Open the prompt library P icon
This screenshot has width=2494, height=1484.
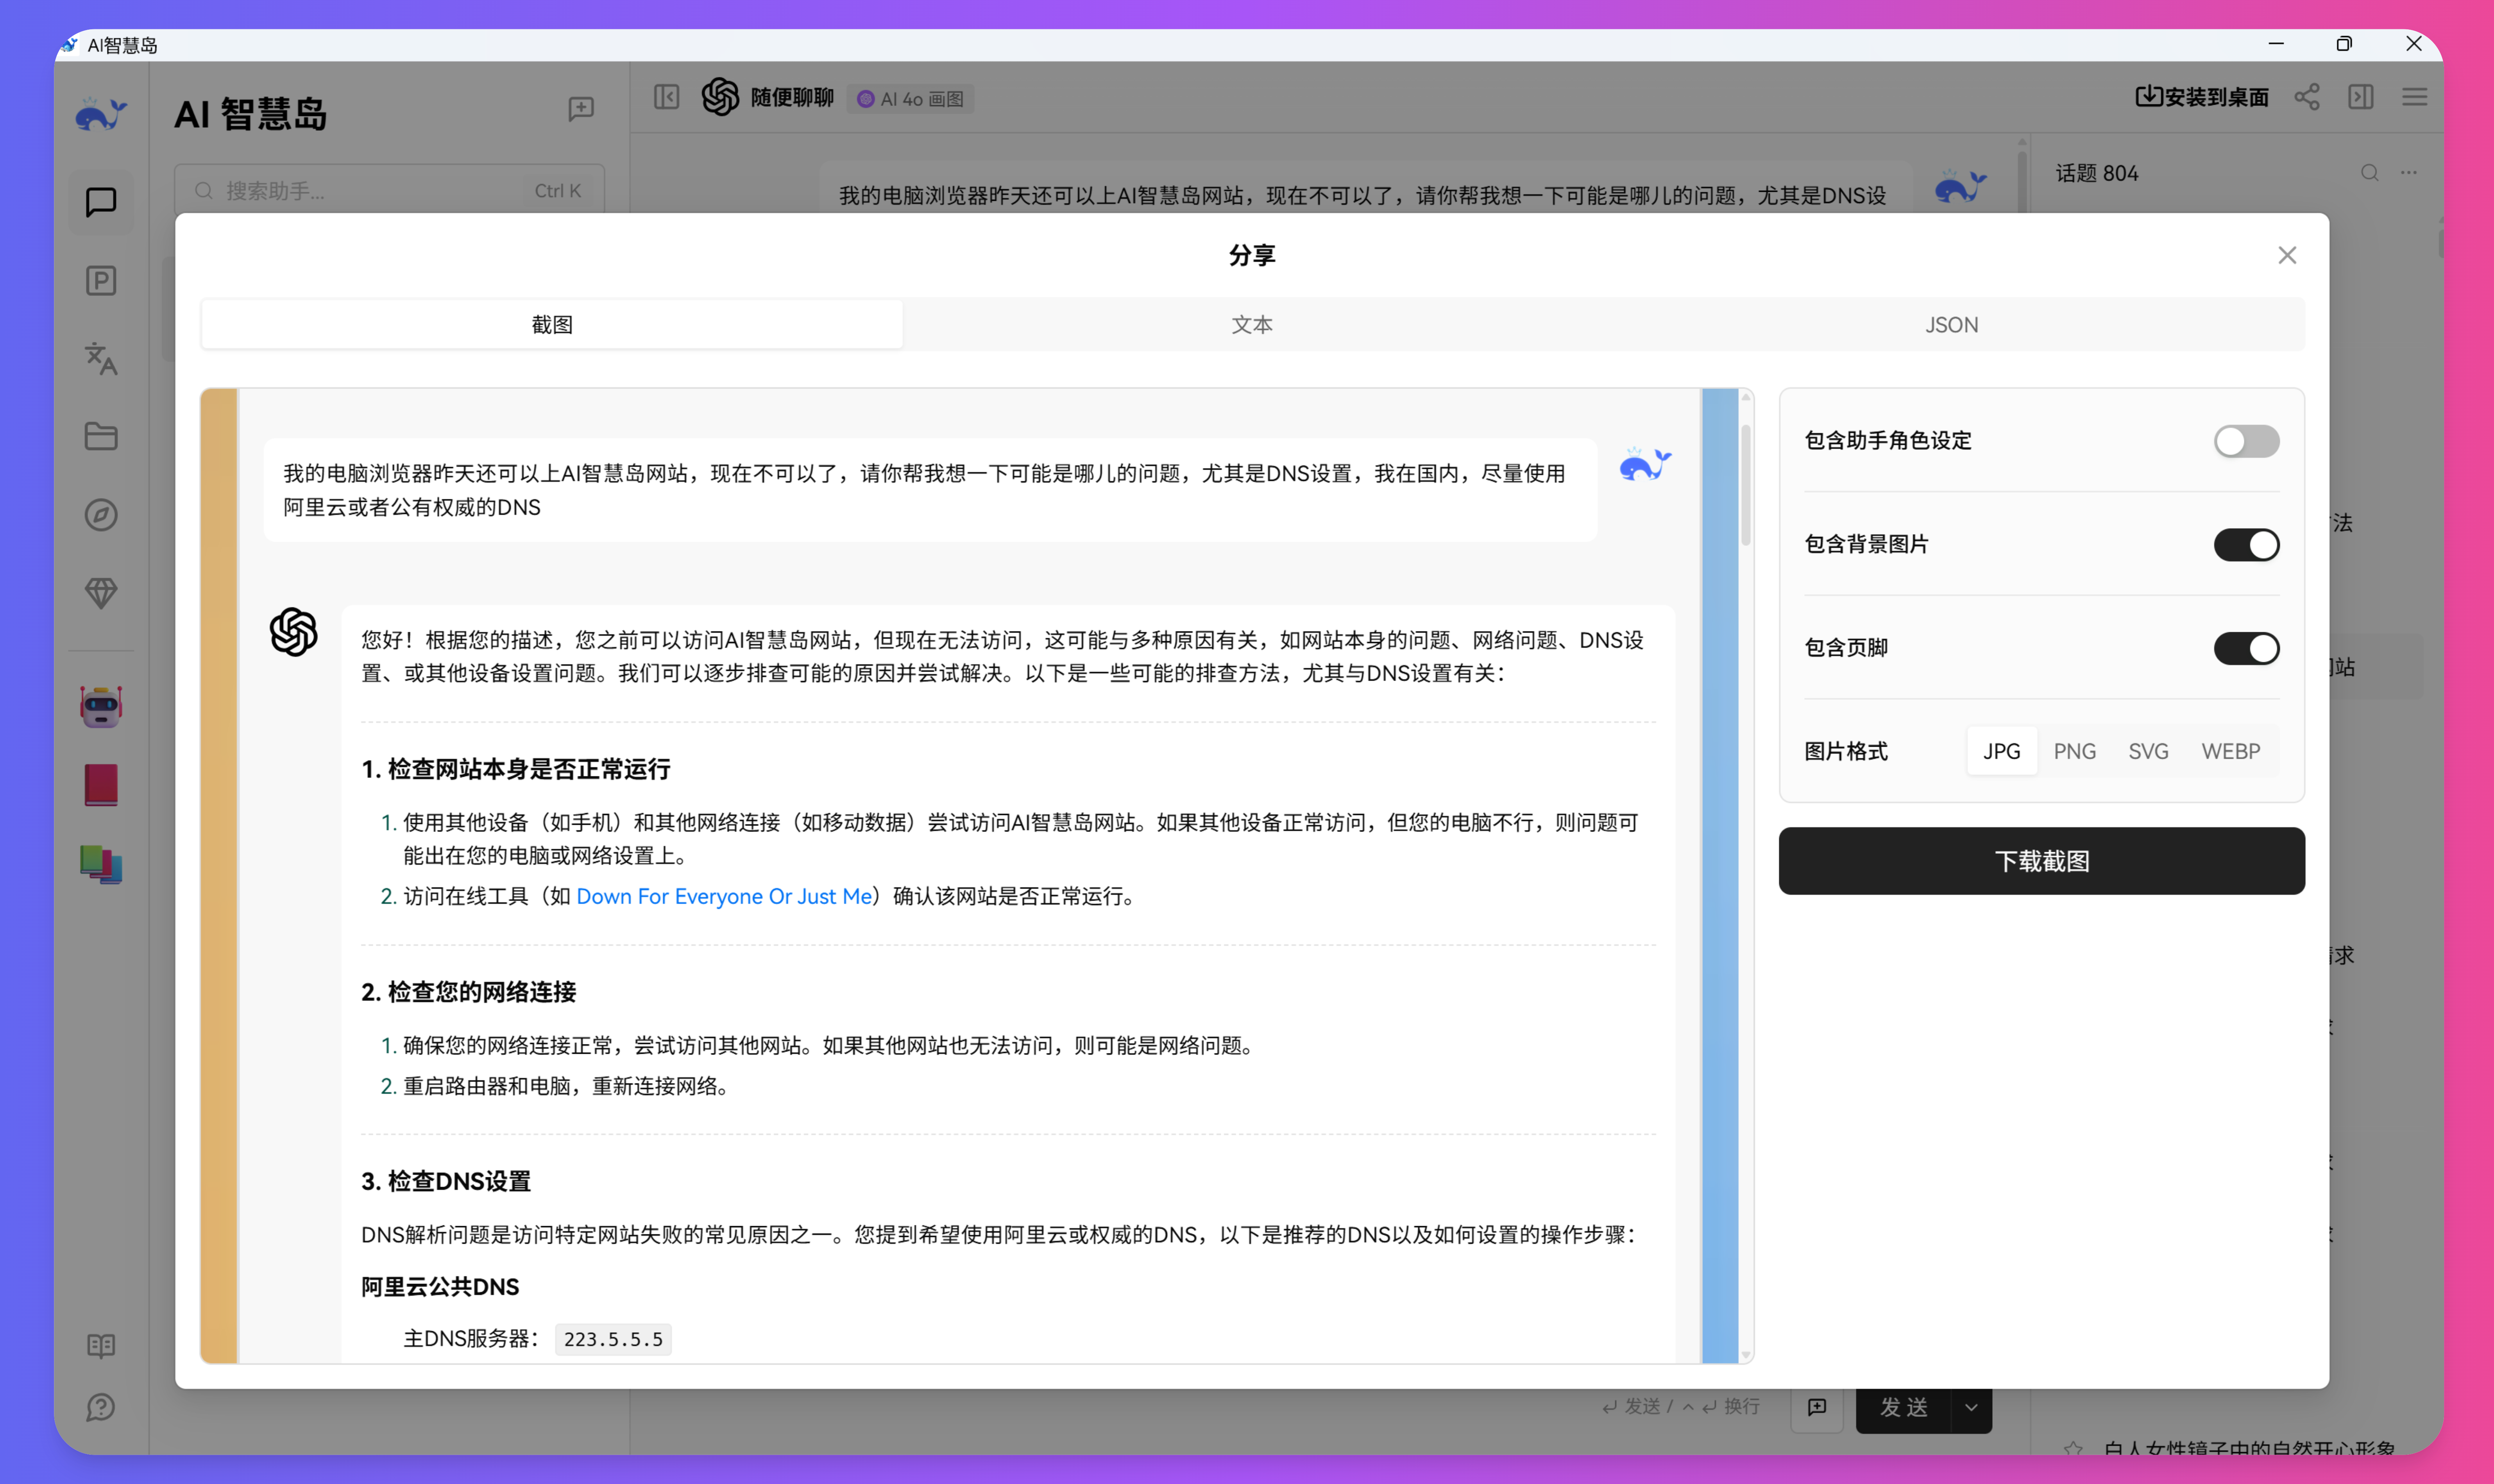click(x=101, y=281)
